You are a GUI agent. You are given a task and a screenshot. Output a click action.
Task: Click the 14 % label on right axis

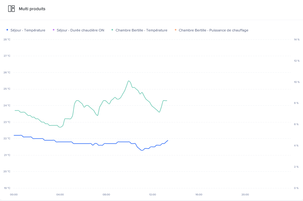point(296,39)
